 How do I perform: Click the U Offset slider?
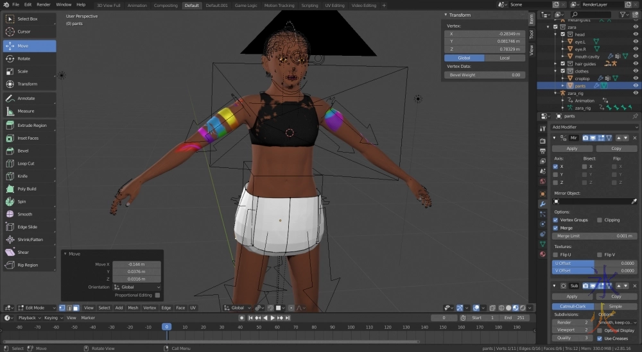594,263
